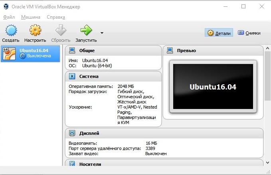
Task: Click the Имя value Ubuntu16.04 in Общие
Action: click(95, 60)
